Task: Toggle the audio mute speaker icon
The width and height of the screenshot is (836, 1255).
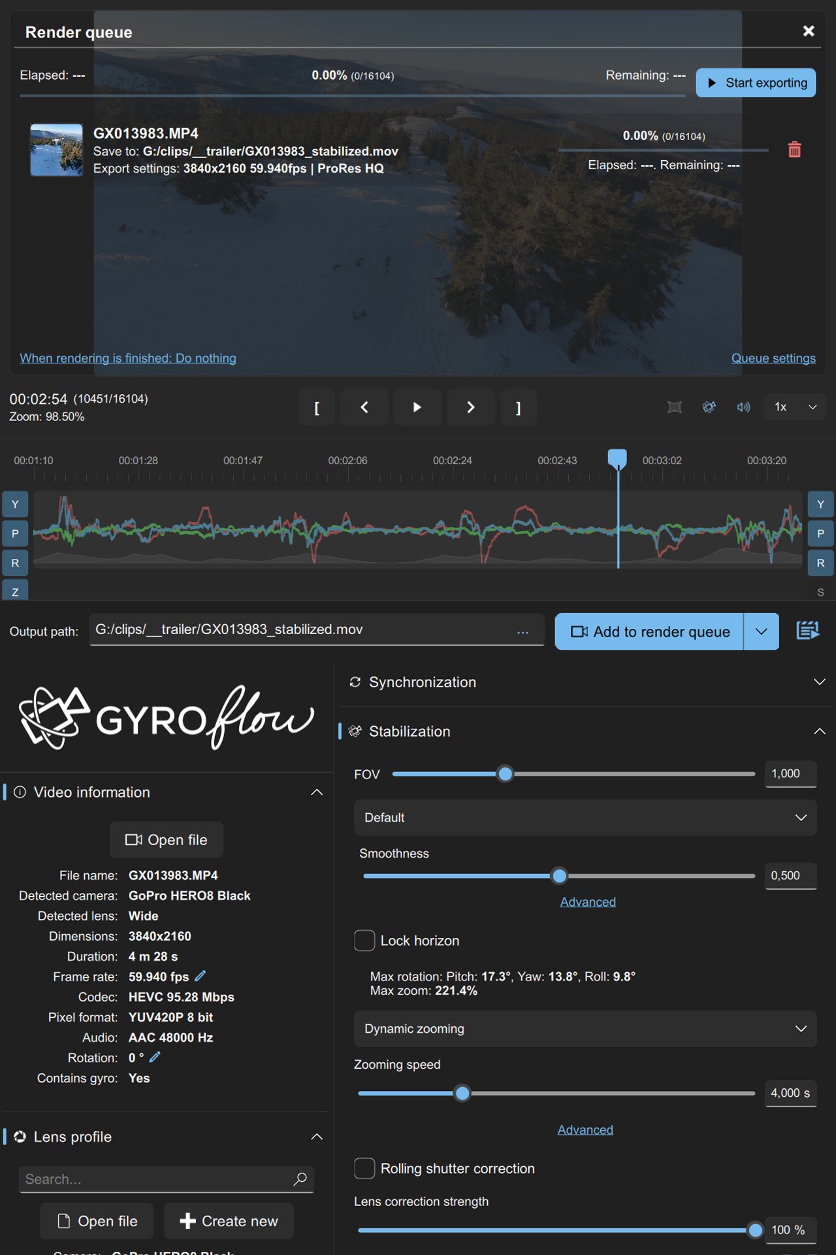Action: pyautogui.click(x=743, y=407)
